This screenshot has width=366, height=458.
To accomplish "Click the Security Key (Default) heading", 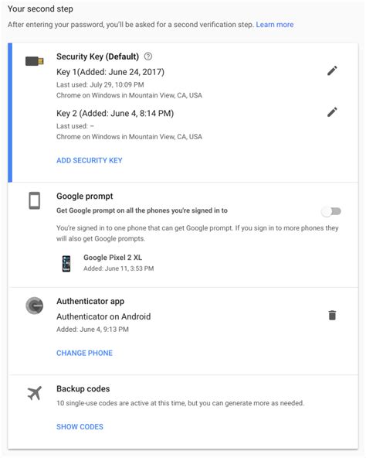I will tap(98, 56).
